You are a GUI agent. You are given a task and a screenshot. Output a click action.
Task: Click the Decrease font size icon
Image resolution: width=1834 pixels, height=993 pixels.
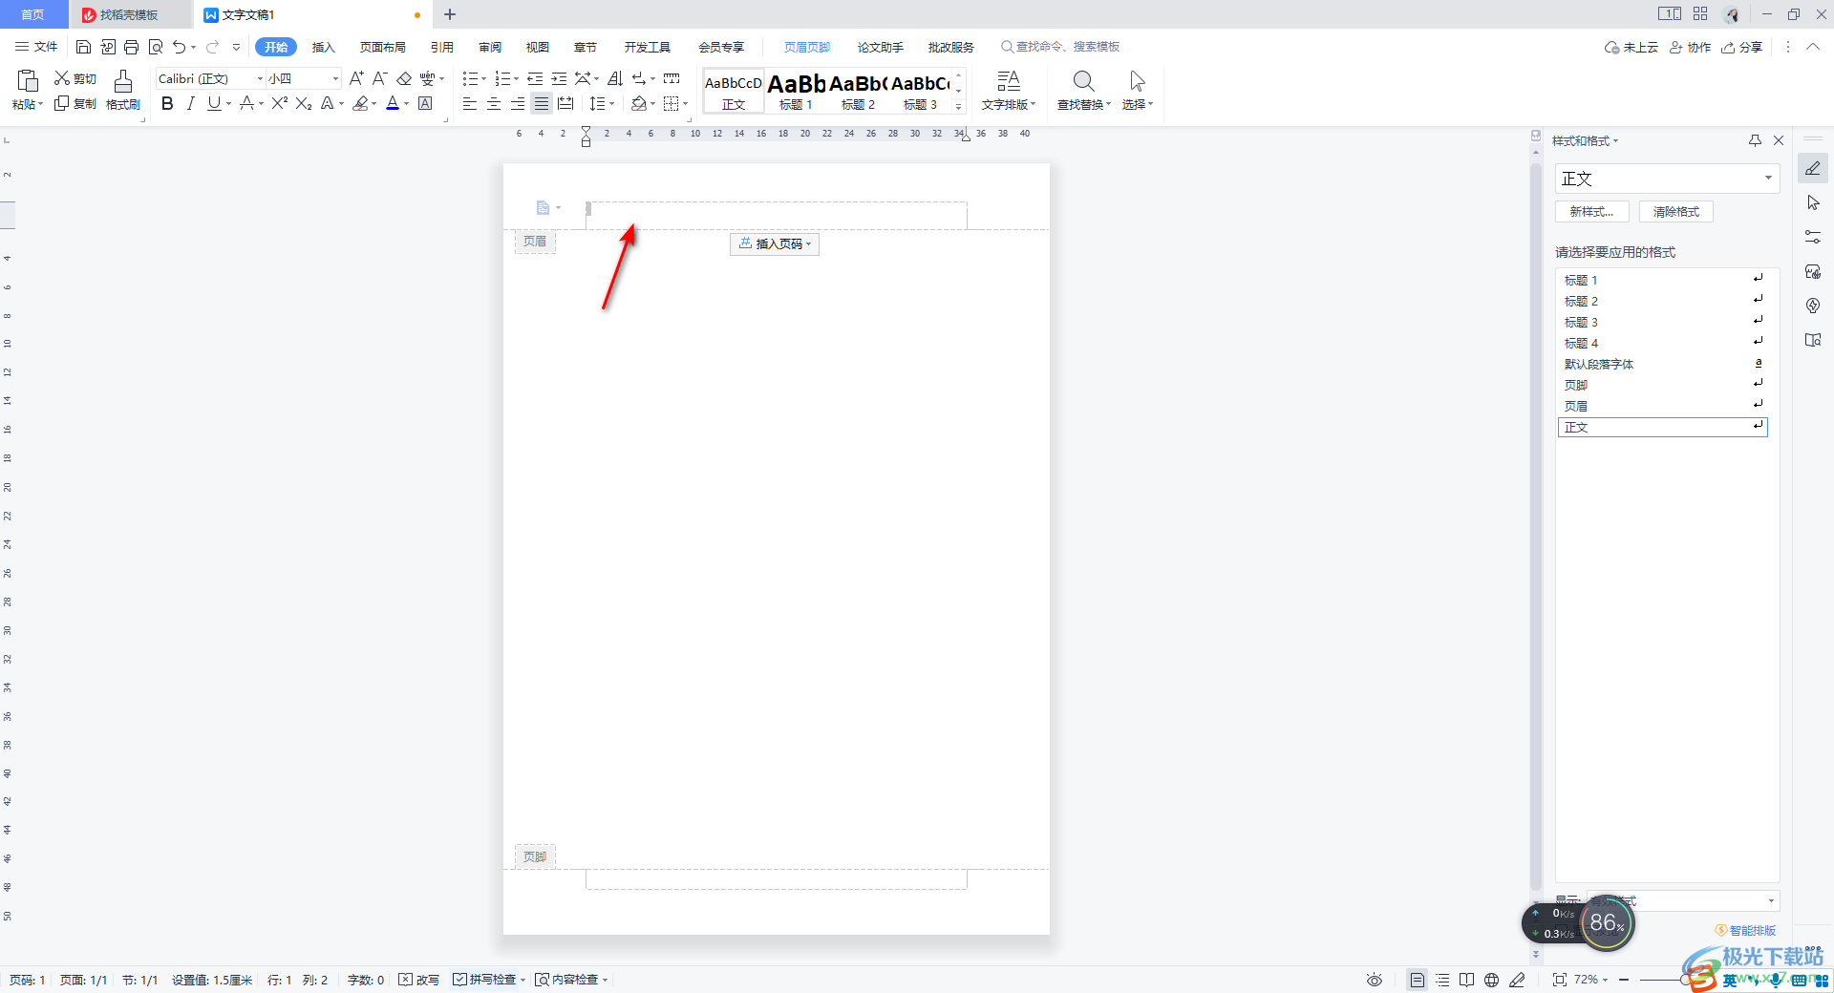[379, 78]
